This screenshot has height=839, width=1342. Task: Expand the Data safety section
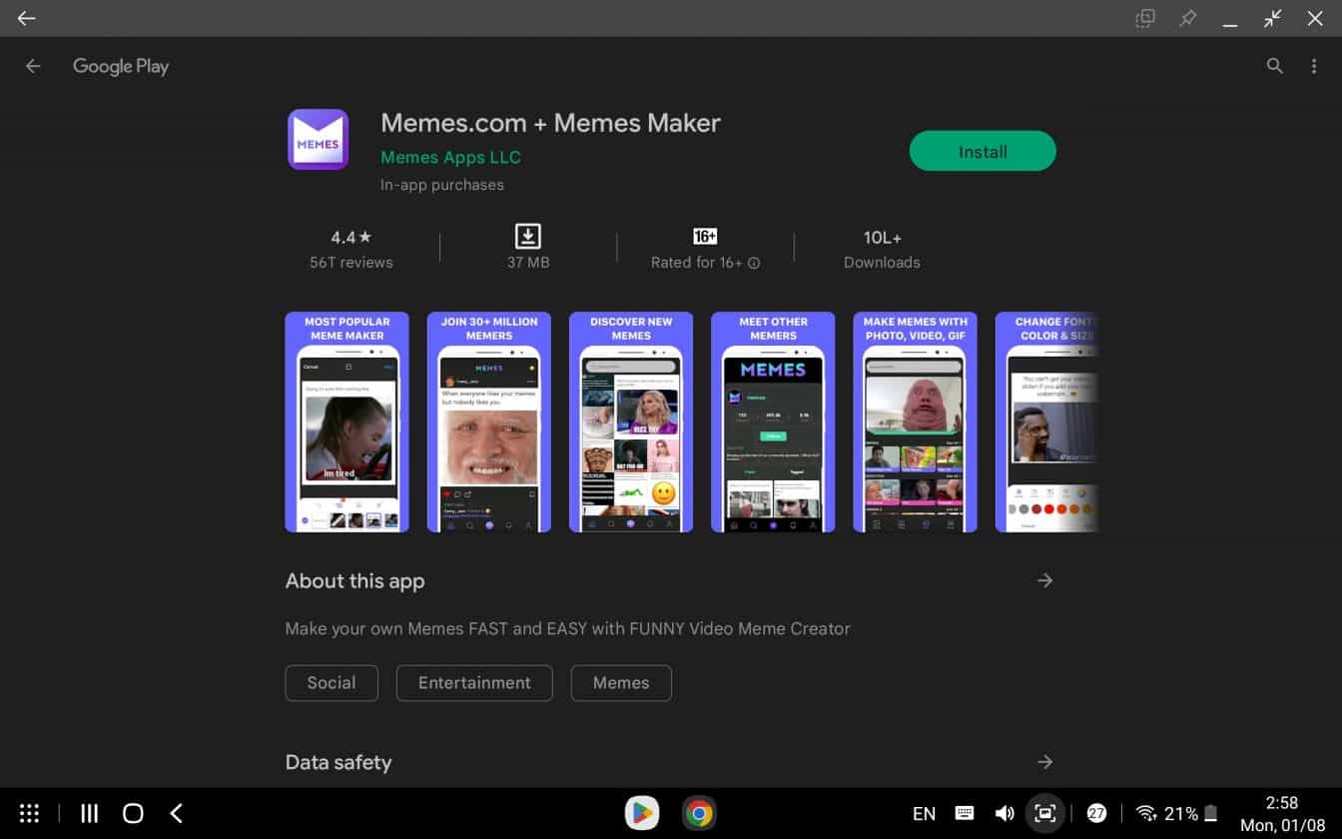tap(1044, 762)
